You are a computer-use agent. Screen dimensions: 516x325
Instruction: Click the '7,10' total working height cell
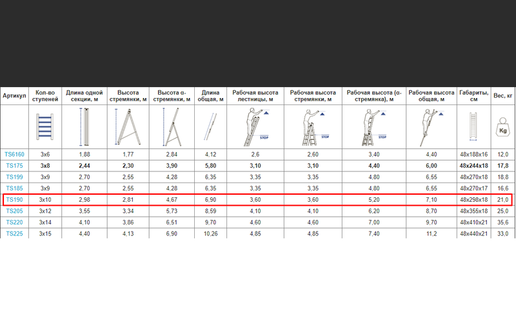click(x=432, y=200)
